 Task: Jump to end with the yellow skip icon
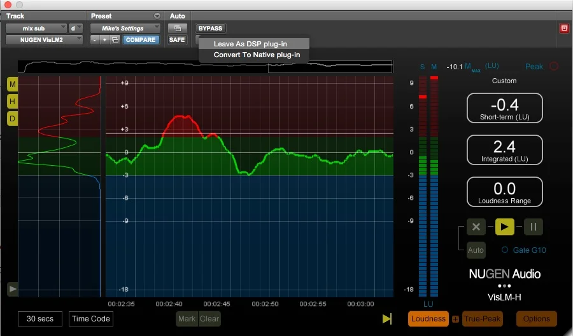(x=387, y=318)
